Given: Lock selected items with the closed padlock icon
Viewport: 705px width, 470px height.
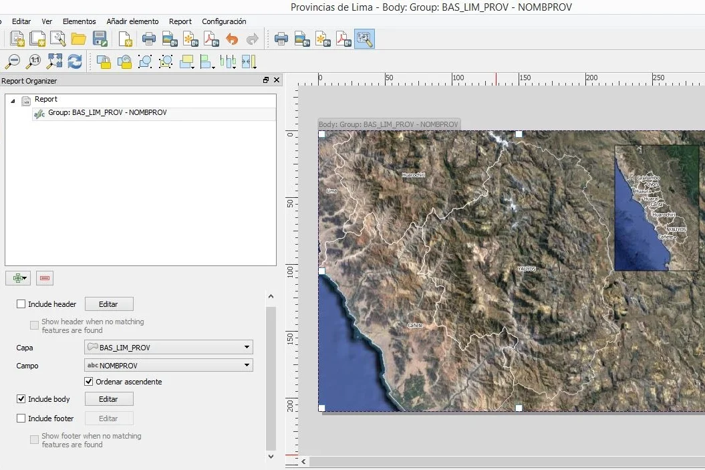Looking at the screenshot, I should tap(104, 62).
